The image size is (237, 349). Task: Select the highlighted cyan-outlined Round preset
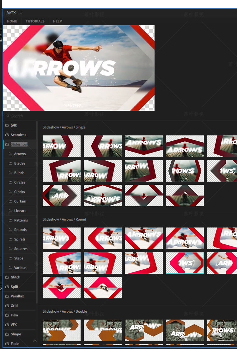pos(185,263)
